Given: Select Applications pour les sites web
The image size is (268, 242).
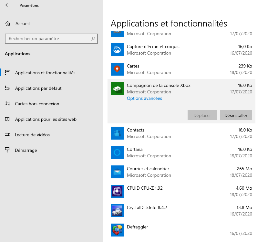Looking at the screenshot, I should pyautogui.click(x=46, y=119).
